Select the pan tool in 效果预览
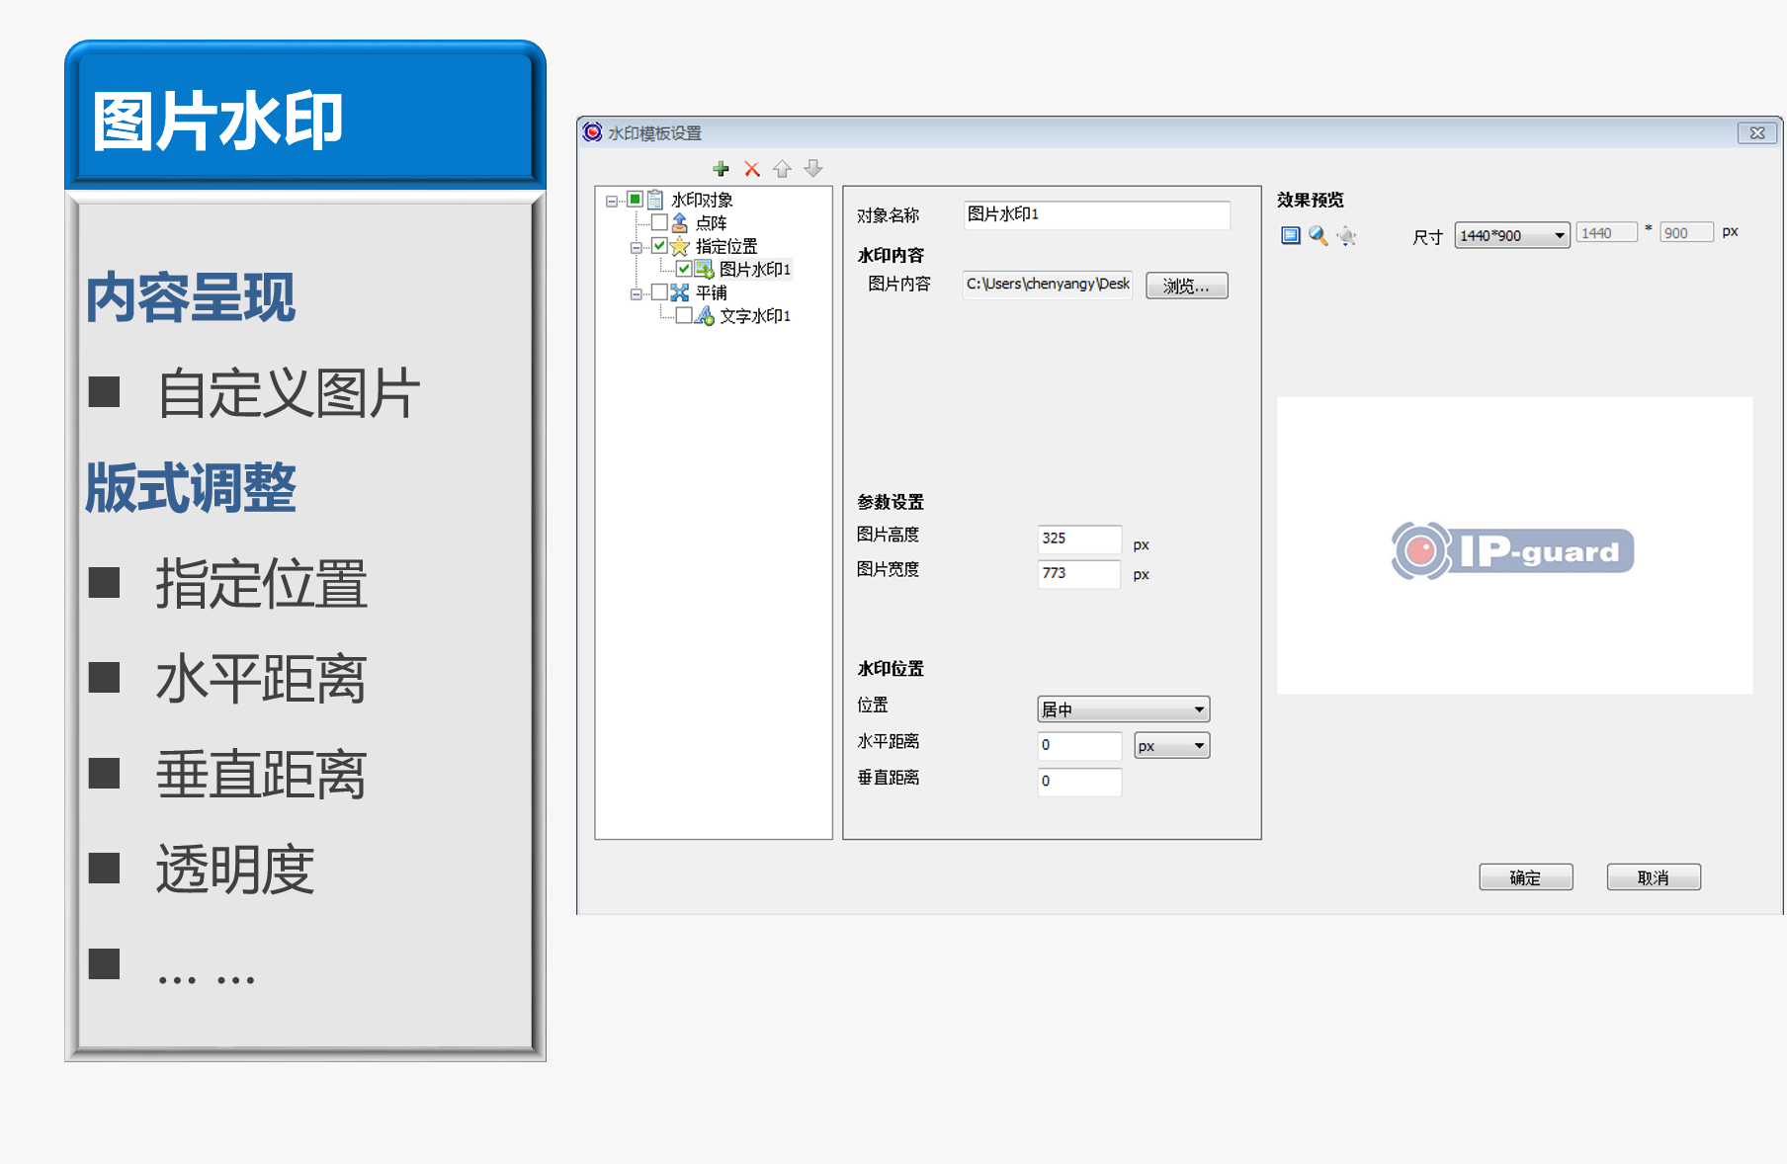The width and height of the screenshot is (1787, 1164). click(1347, 235)
